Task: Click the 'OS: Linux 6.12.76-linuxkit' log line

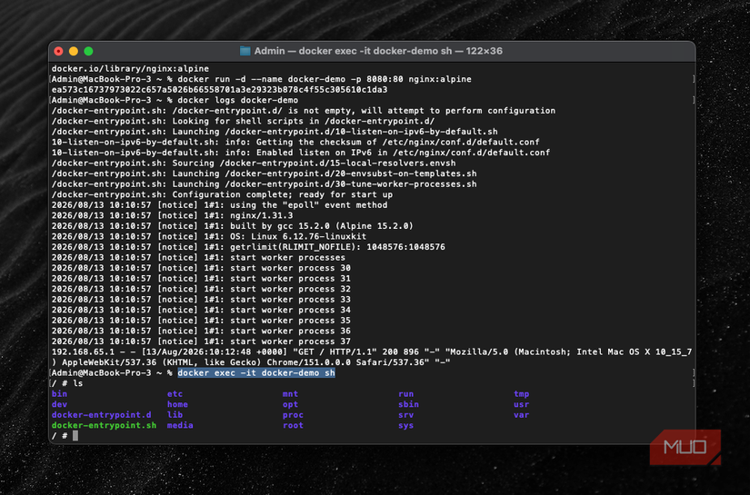Action: (x=209, y=237)
